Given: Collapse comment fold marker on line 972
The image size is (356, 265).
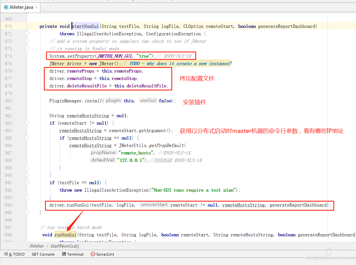Looking at the screenshot, I should coord(27,41).
